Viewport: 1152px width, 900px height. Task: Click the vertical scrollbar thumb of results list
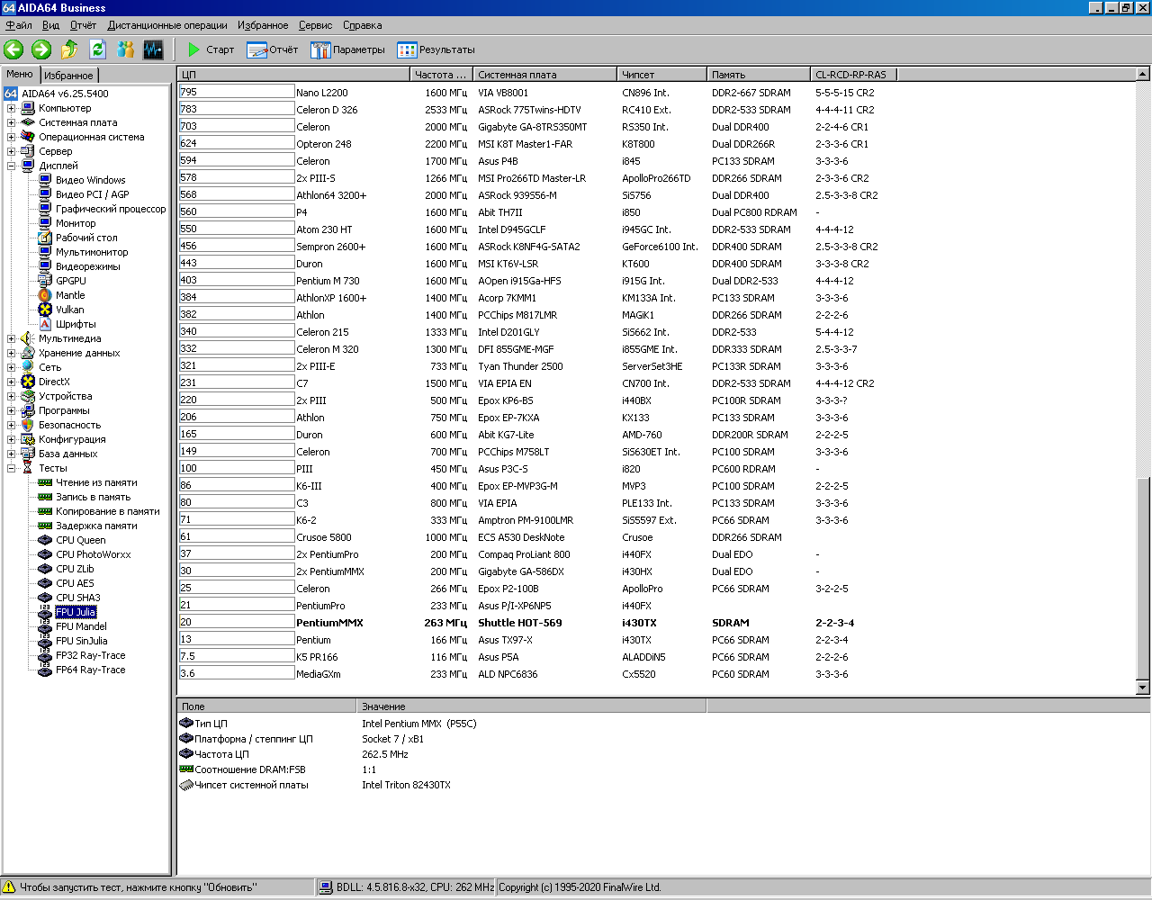click(x=1143, y=579)
